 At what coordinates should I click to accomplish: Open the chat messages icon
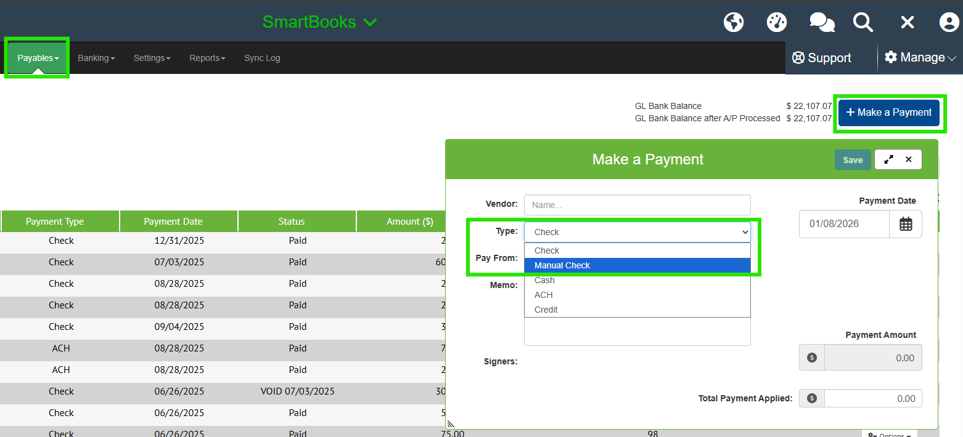821,22
